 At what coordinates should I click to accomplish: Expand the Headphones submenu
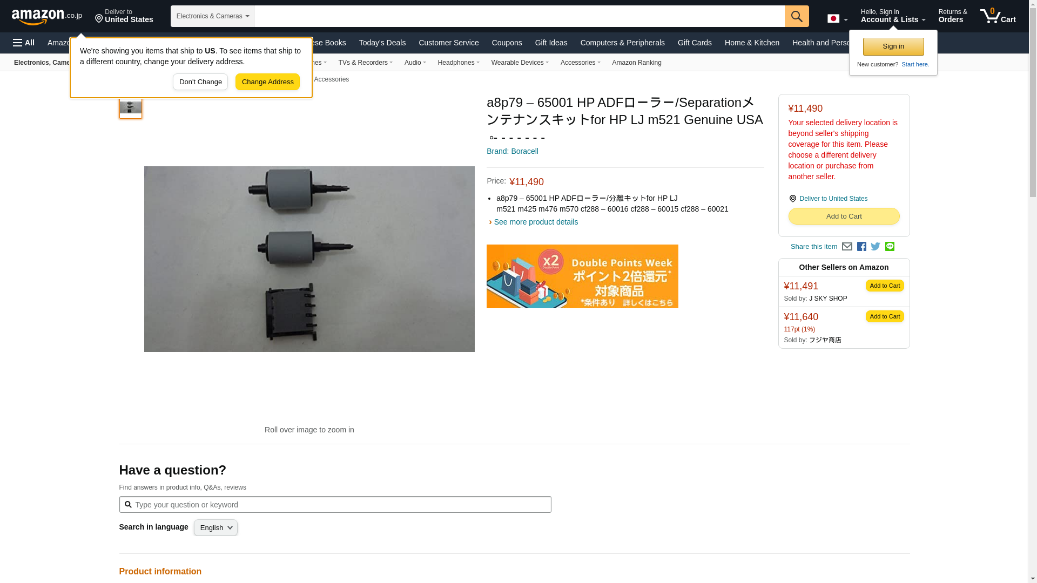click(x=458, y=63)
